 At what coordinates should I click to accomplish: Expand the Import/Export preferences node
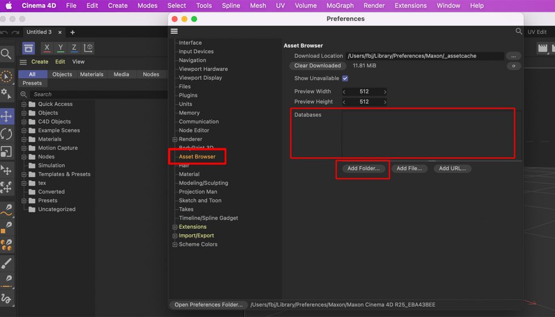point(175,235)
